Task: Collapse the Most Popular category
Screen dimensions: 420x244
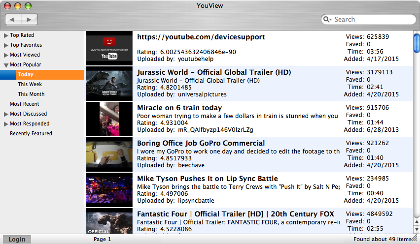Action: (x=6, y=65)
